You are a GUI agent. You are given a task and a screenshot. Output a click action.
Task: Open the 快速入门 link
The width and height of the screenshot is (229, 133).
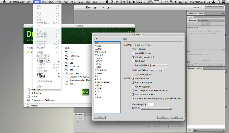coord(36,90)
